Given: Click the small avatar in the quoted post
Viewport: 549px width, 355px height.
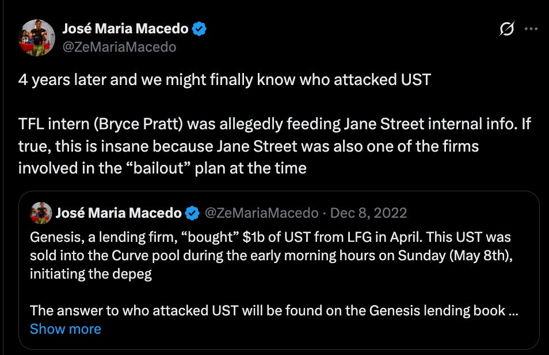Looking at the screenshot, I should tap(41, 213).
